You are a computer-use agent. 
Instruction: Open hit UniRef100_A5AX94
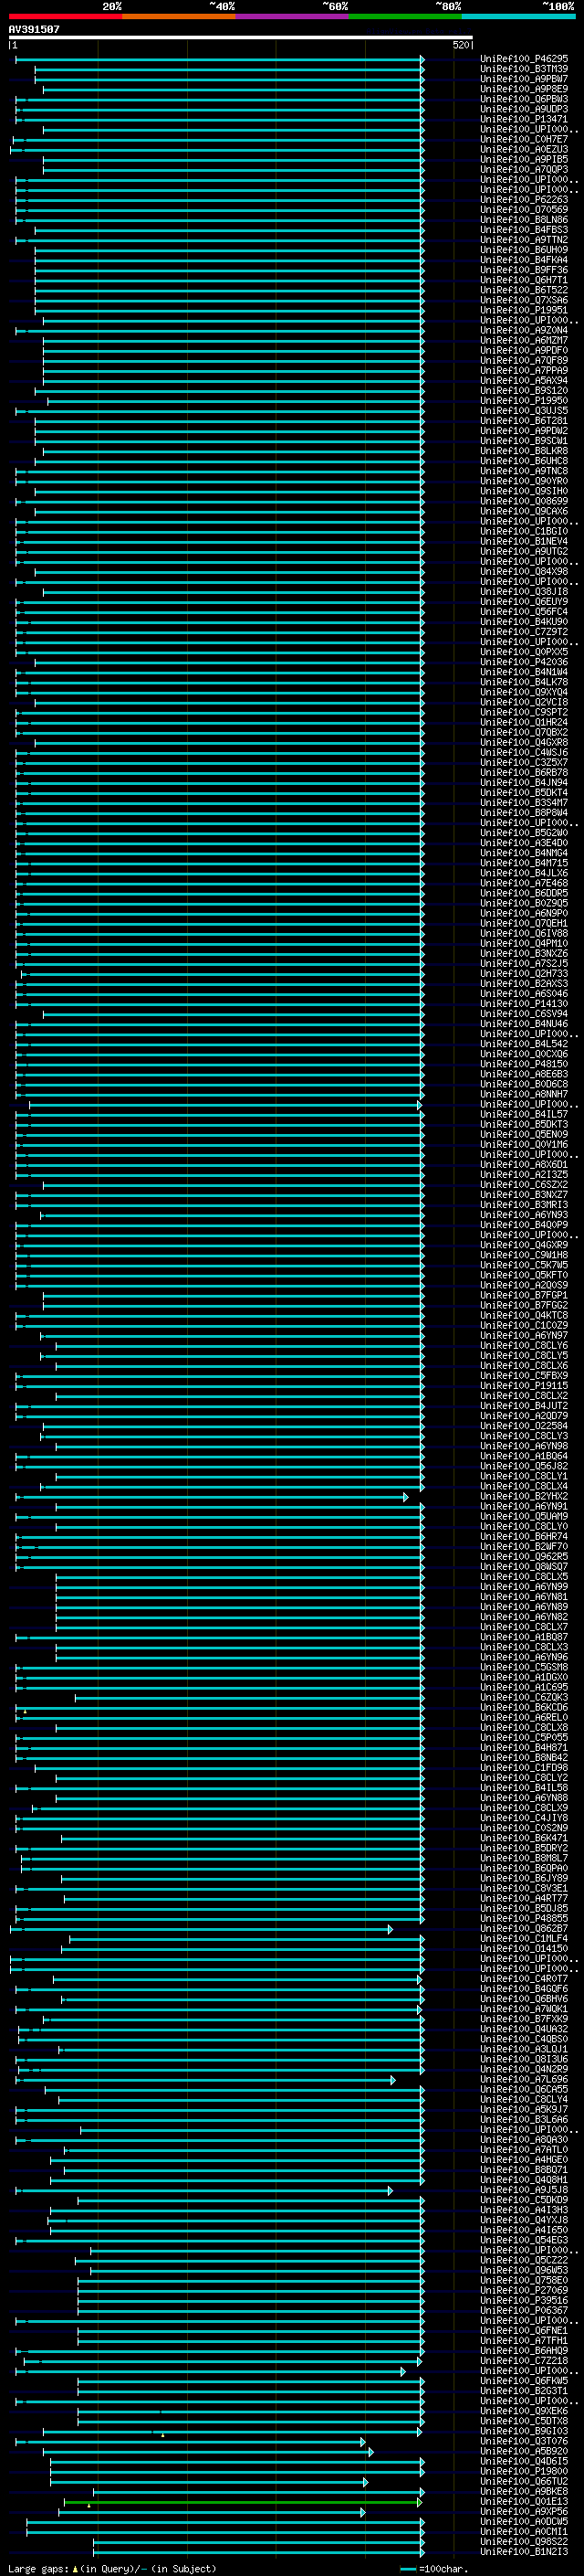(524, 381)
